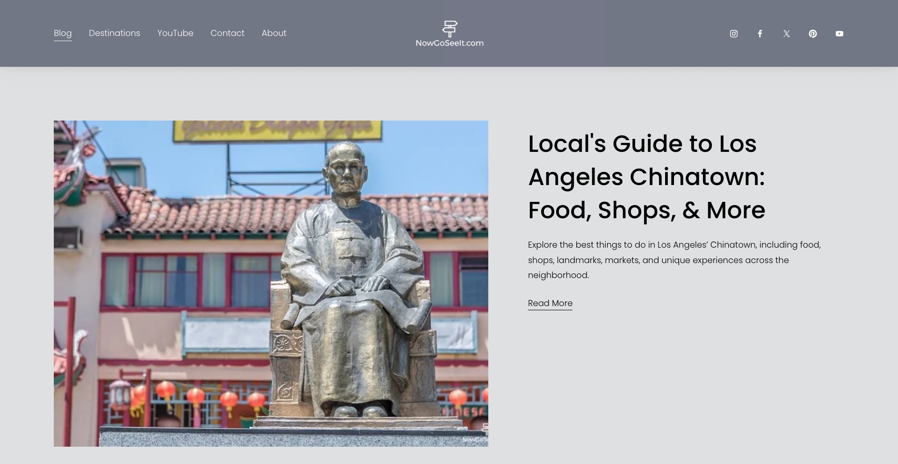Image resolution: width=898 pixels, height=464 pixels.
Task: Open the Contact page link
Action: [x=227, y=33]
